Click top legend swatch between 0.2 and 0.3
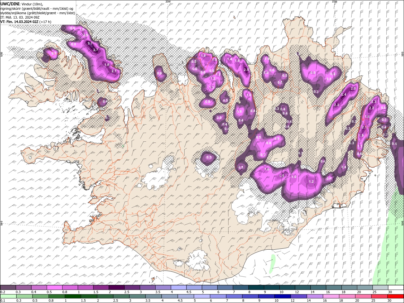 point(8,288)
